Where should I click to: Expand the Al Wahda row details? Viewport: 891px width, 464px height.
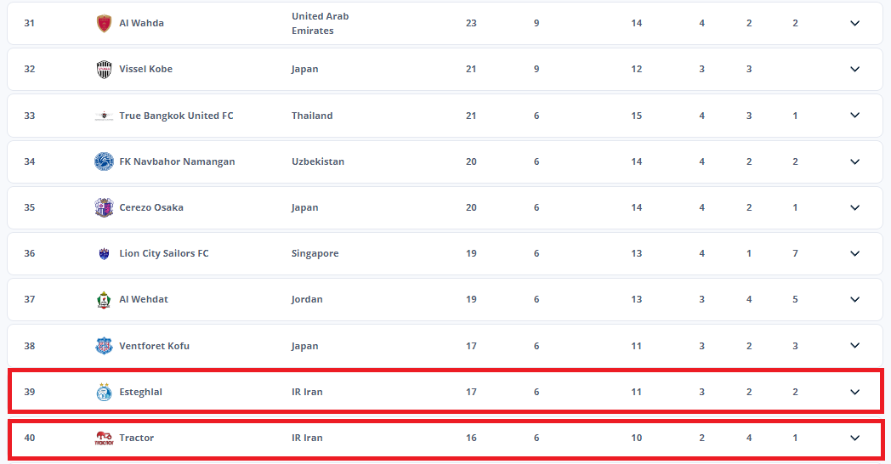click(x=854, y=23)
